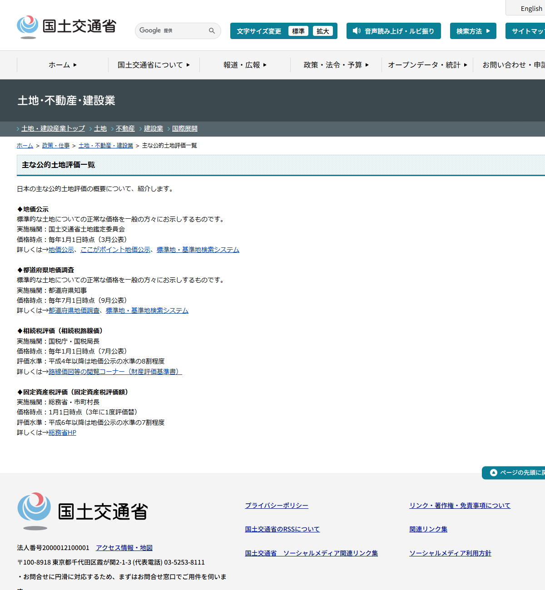Open the 関連リンク集 footer link
Viewport: 545px width, 590px height.
[428, 529]
